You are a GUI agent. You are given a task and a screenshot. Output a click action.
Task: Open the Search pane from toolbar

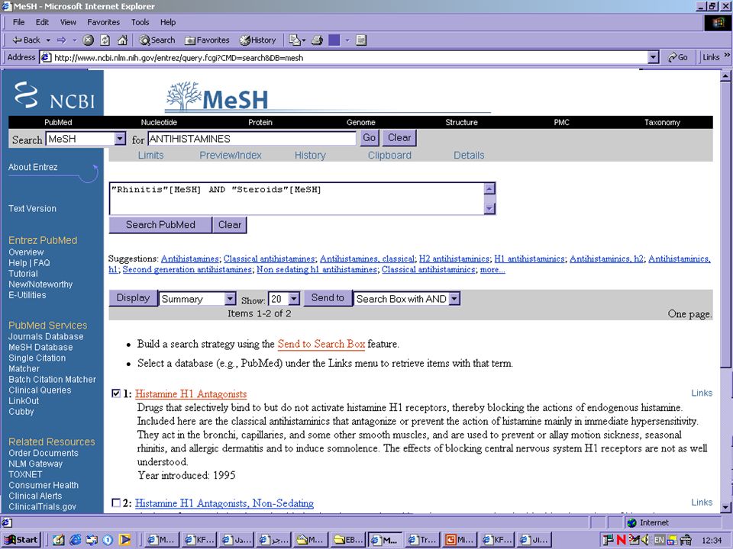click(157, 40)
